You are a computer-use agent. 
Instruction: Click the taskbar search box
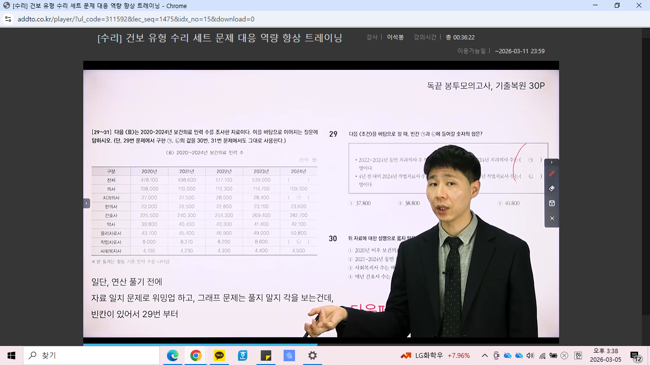(91, 355)
